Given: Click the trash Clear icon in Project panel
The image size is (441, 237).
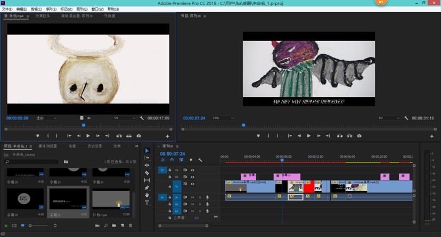Looking at the screenshot, I should 130,225.
